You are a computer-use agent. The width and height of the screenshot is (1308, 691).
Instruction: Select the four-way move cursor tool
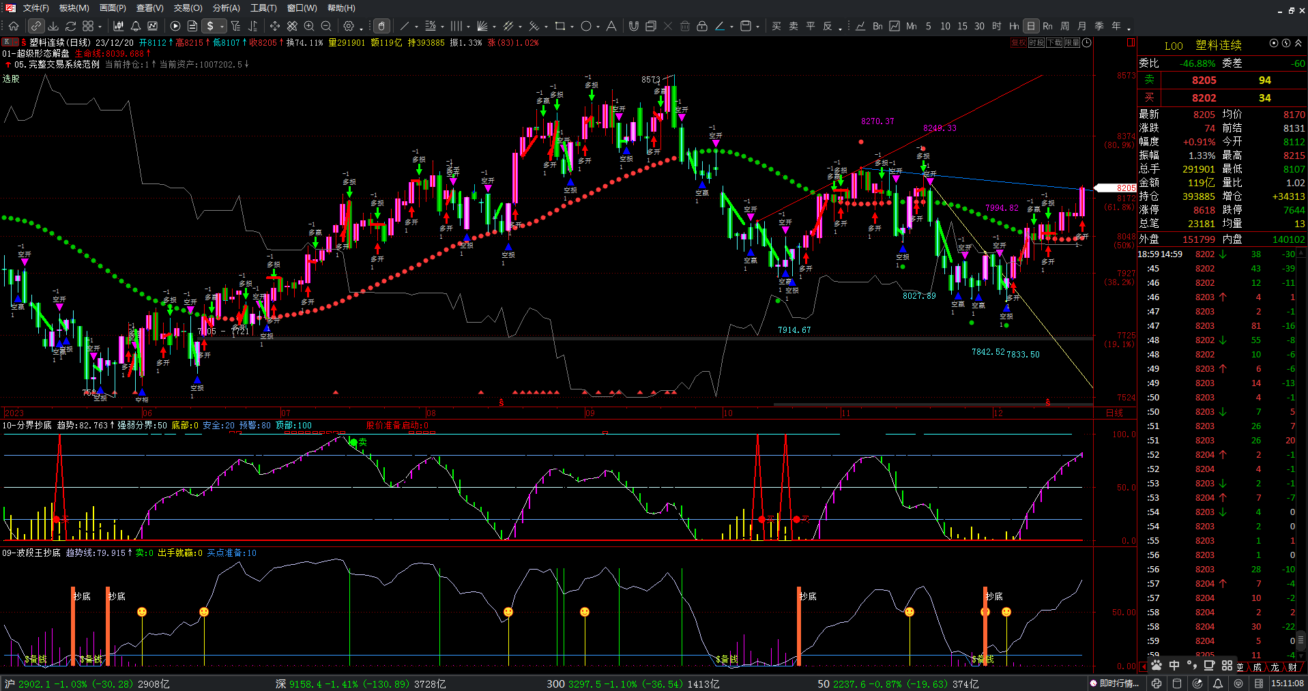pyautogui.click(x=275, y=26)
